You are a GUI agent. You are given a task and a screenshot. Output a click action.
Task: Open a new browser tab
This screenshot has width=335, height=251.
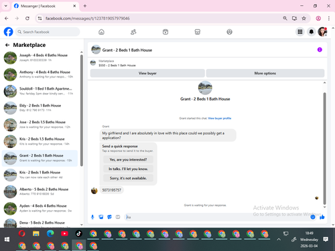coord(85,6)
